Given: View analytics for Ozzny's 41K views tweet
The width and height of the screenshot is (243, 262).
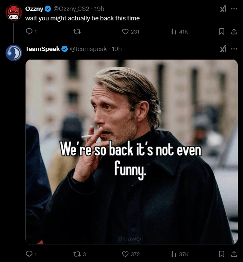Looking at the screenshot, I should (x=173, y=32).
